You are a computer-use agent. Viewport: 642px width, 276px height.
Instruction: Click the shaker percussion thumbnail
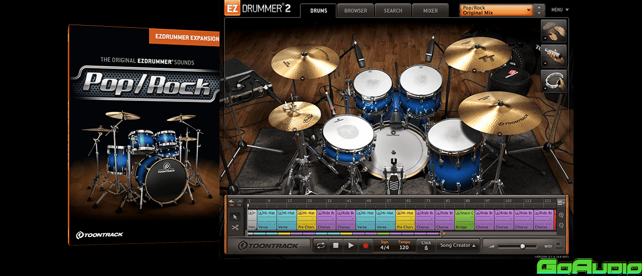[553, 56]
